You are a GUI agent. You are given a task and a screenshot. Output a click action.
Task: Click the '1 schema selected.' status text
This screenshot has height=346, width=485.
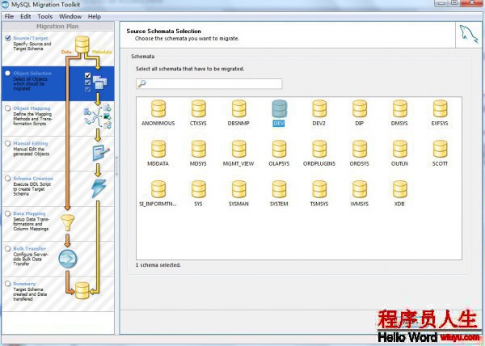click(158, 265)
